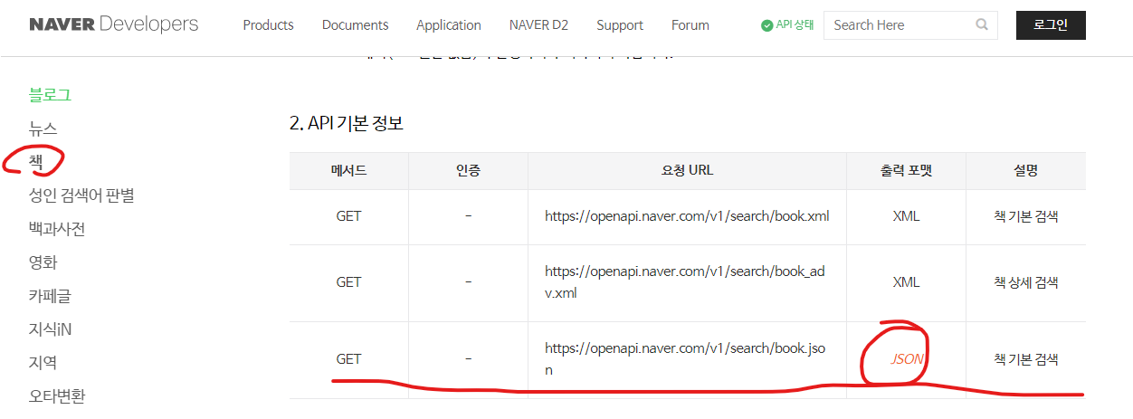Click 책 기본 검색 in book.xml row

coord(1025,216)
